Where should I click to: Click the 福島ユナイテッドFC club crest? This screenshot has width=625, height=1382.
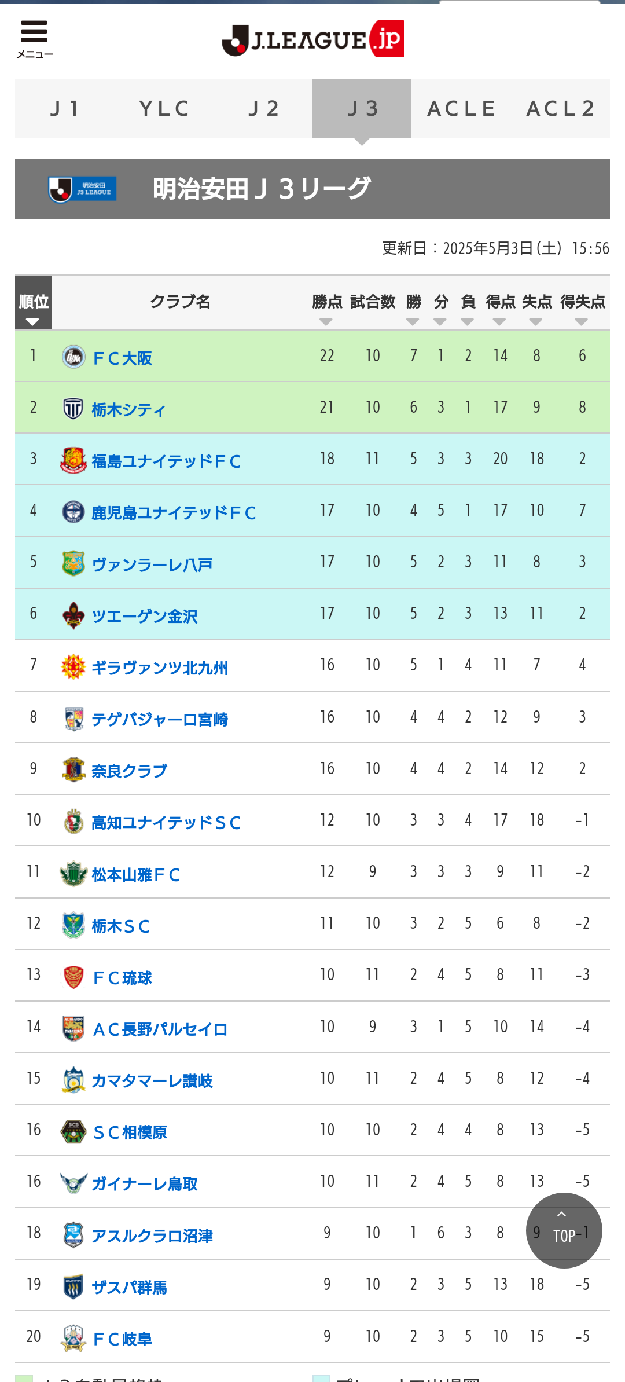(73, 460)
